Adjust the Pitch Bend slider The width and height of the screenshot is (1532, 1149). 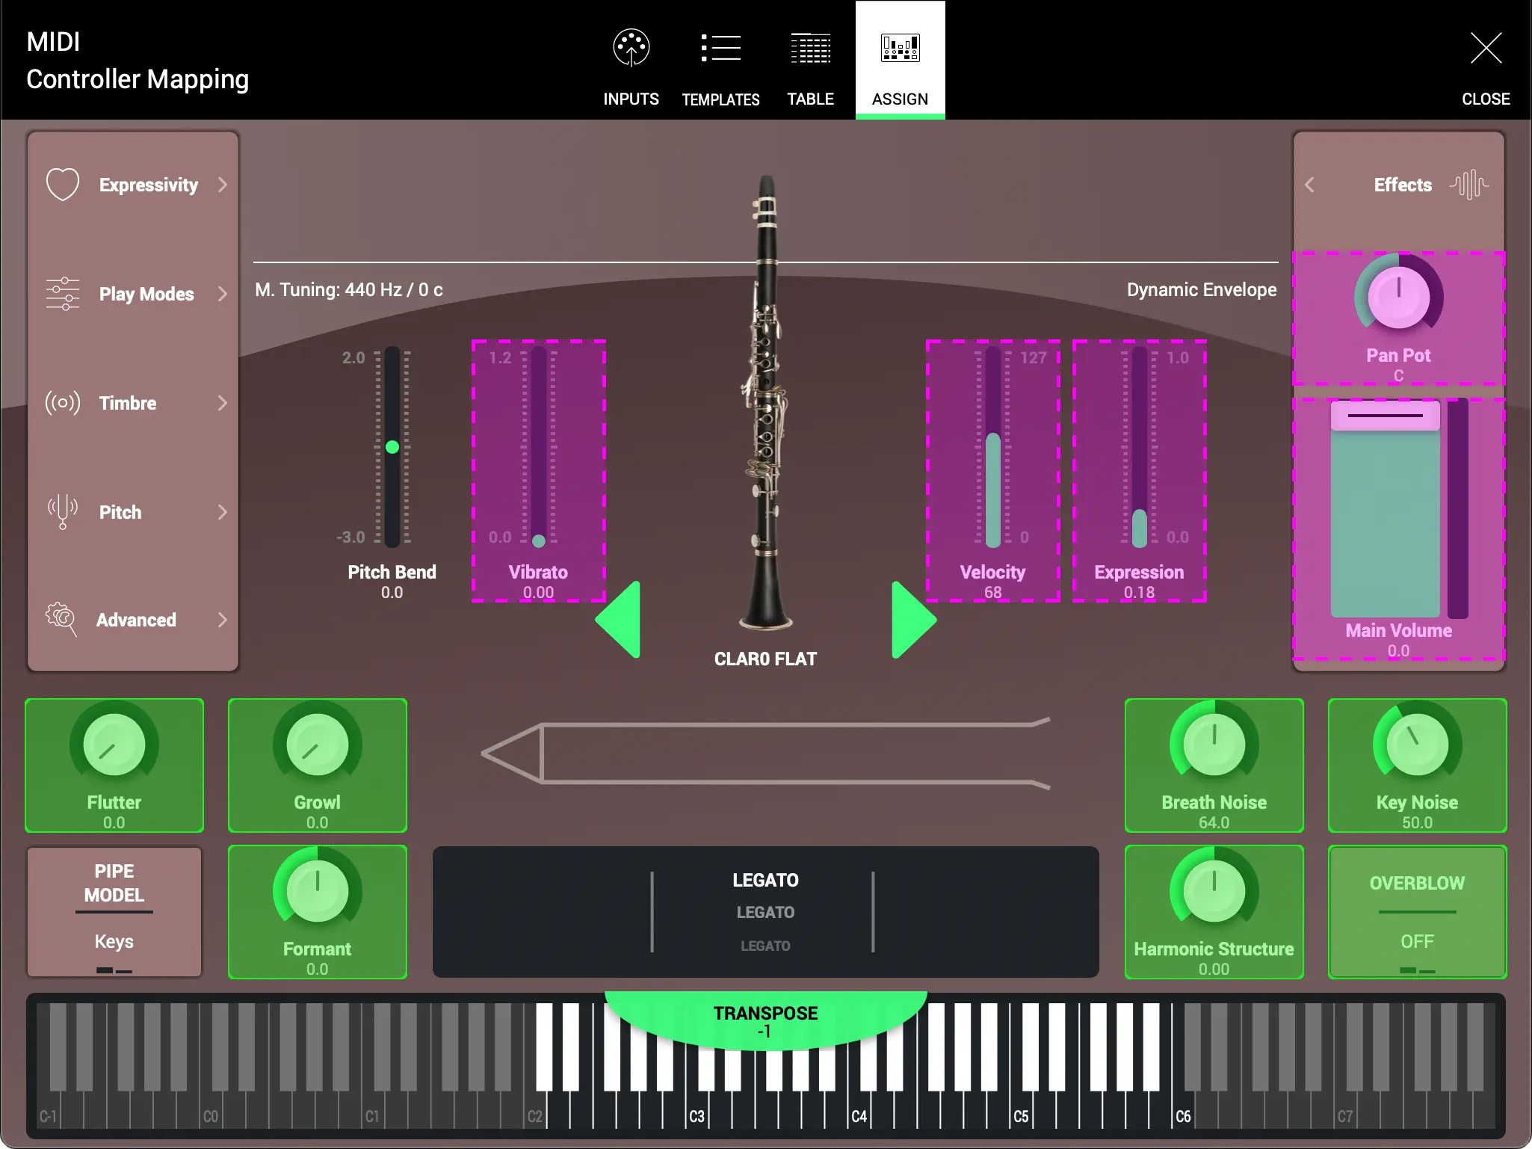click(x=392, y=446)
